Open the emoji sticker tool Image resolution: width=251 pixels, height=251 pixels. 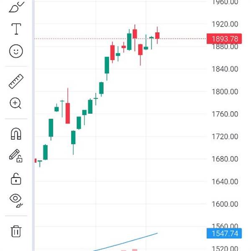point(16,51)
